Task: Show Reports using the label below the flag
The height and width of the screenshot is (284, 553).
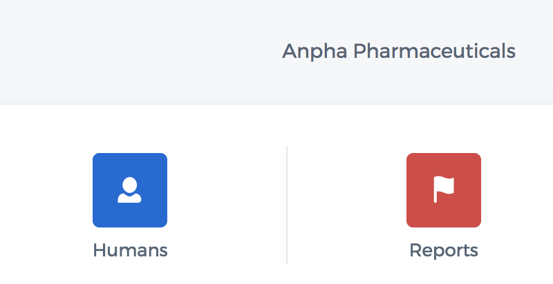Action: [444, 252]
